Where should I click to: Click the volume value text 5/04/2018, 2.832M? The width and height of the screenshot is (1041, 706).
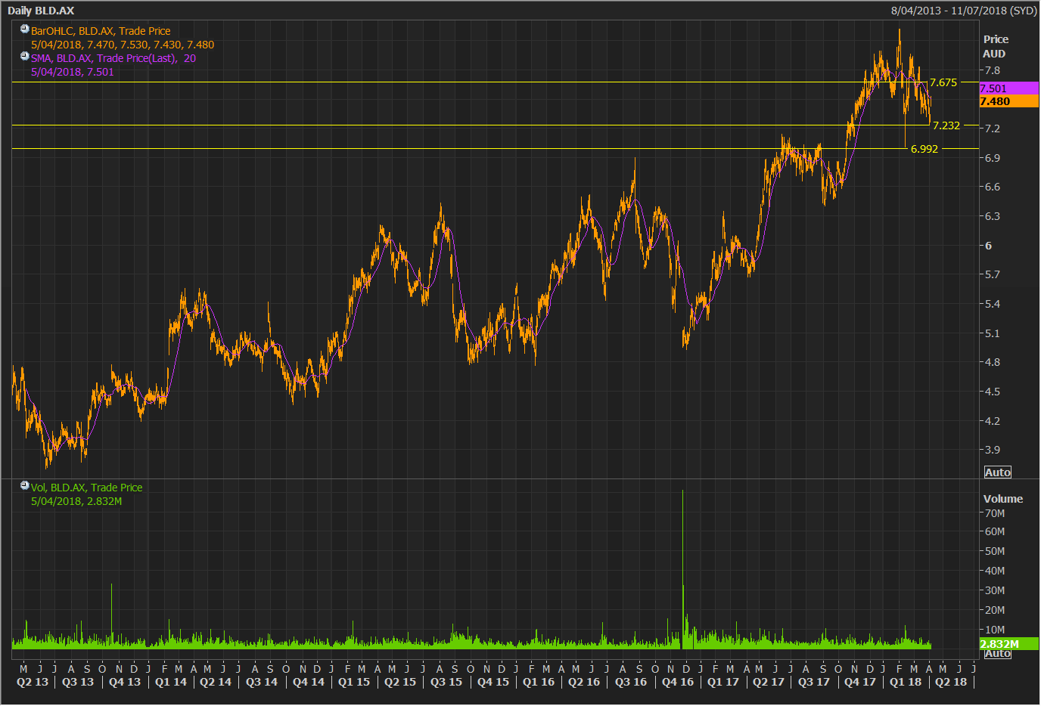pyautogui.click(x=76, y=501)
